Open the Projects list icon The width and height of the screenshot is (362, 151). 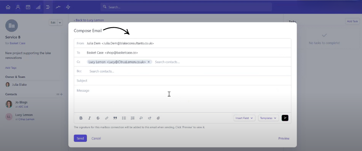48,7
